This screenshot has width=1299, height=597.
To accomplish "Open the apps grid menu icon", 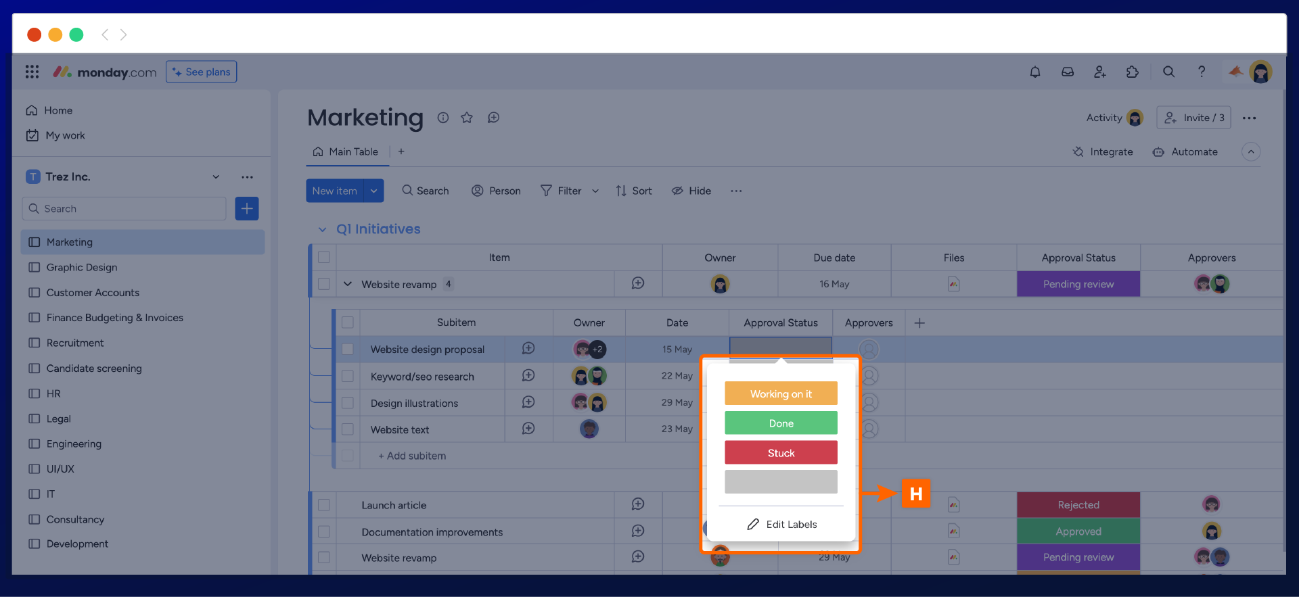I will pyautogui.click(x=32, y=72).
